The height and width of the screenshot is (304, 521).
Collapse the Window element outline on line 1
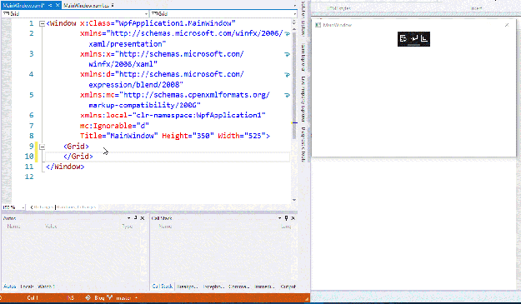pos(42,23)
